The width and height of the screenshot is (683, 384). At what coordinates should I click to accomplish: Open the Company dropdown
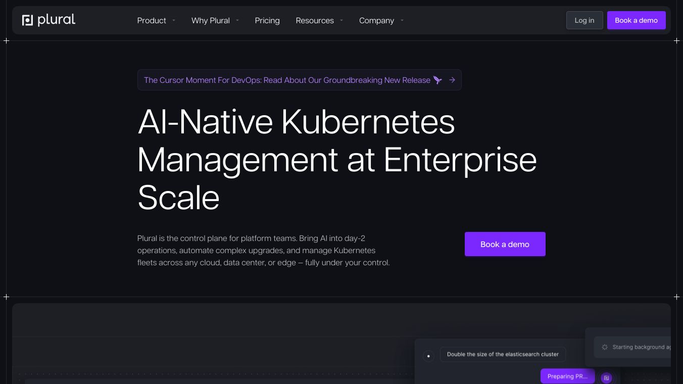click(x=381, y=20)
